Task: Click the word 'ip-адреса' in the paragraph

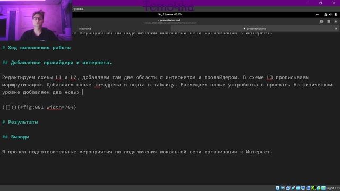Action: point(108,85)
